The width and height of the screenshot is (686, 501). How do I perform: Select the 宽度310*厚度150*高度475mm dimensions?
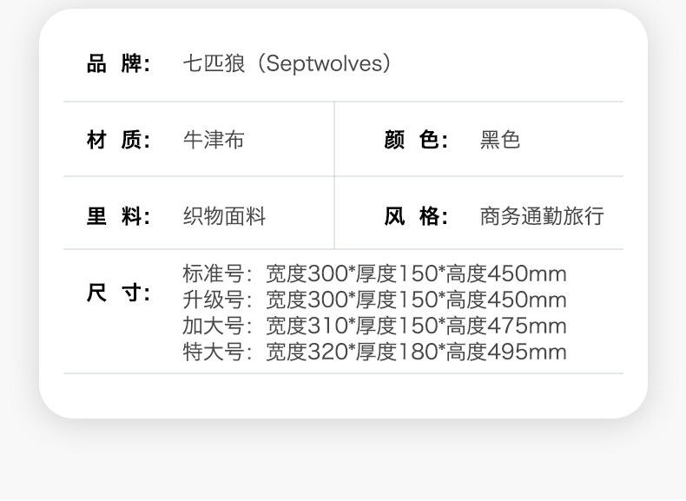(x=416, y=326)
